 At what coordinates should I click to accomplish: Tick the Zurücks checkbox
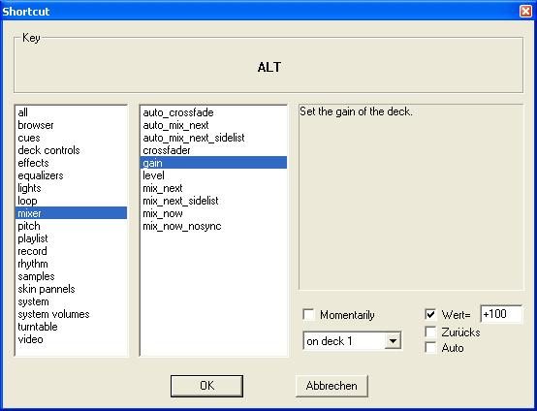(430, 332)
